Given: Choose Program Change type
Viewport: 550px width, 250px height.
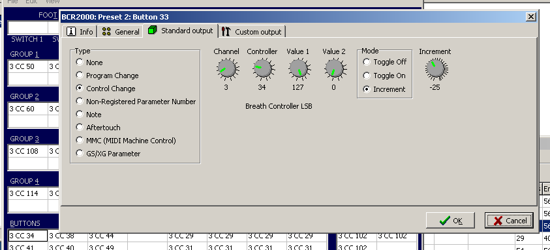Looking at the screenshot, I should tap(108, 76).
